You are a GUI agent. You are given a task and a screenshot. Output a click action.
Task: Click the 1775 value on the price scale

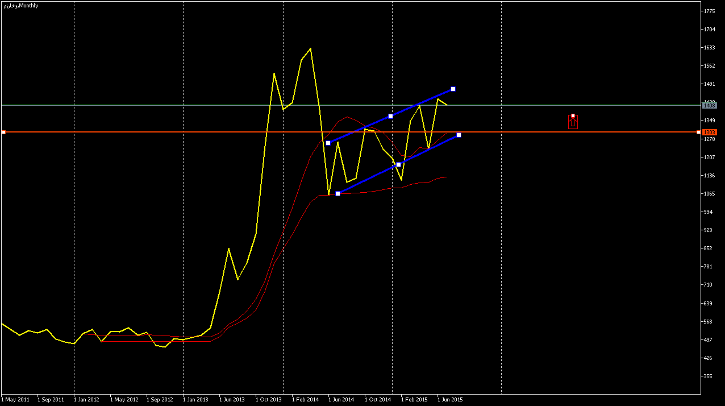click(709, 11)
